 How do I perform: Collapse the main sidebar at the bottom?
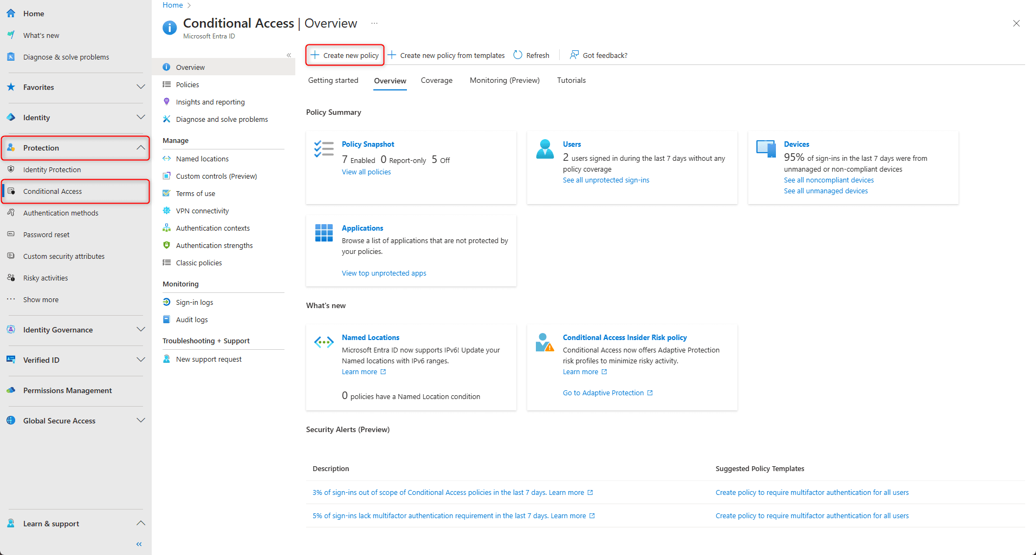(139, 544)
